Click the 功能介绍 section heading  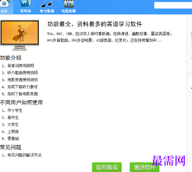(x=11, y=58)
